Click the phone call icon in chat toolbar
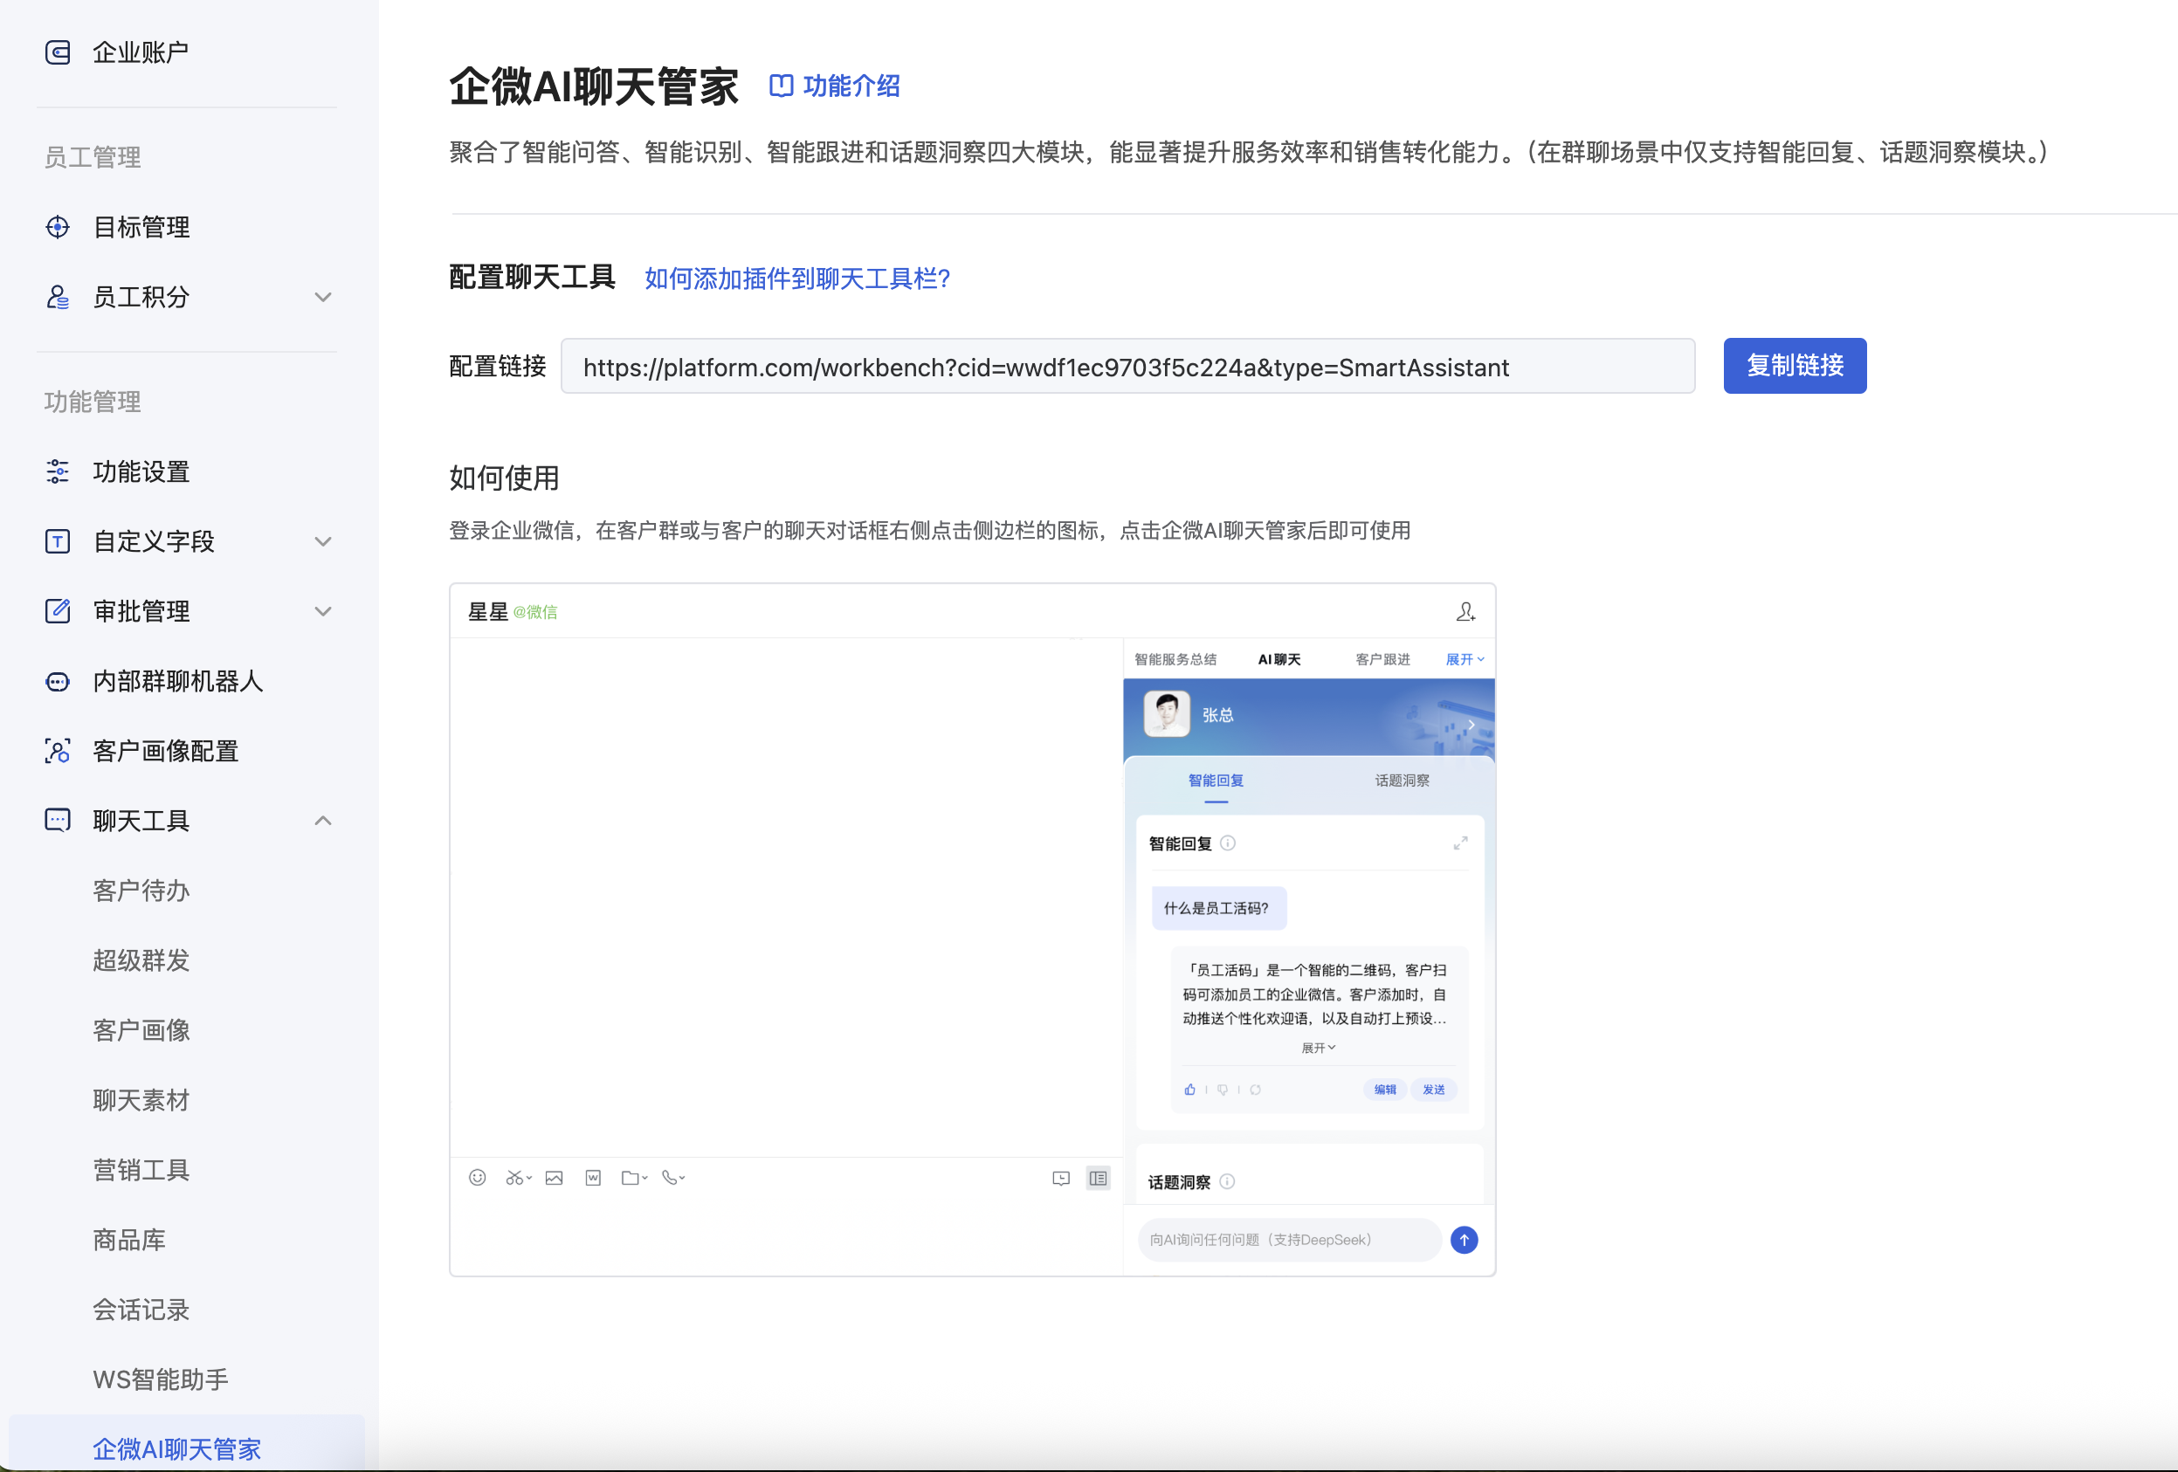Viewport: 2178px width, 1472px height. (670, 1178)
